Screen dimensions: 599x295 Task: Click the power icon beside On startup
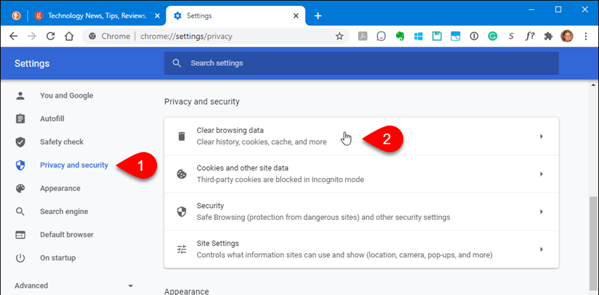[x=20, y=258]
